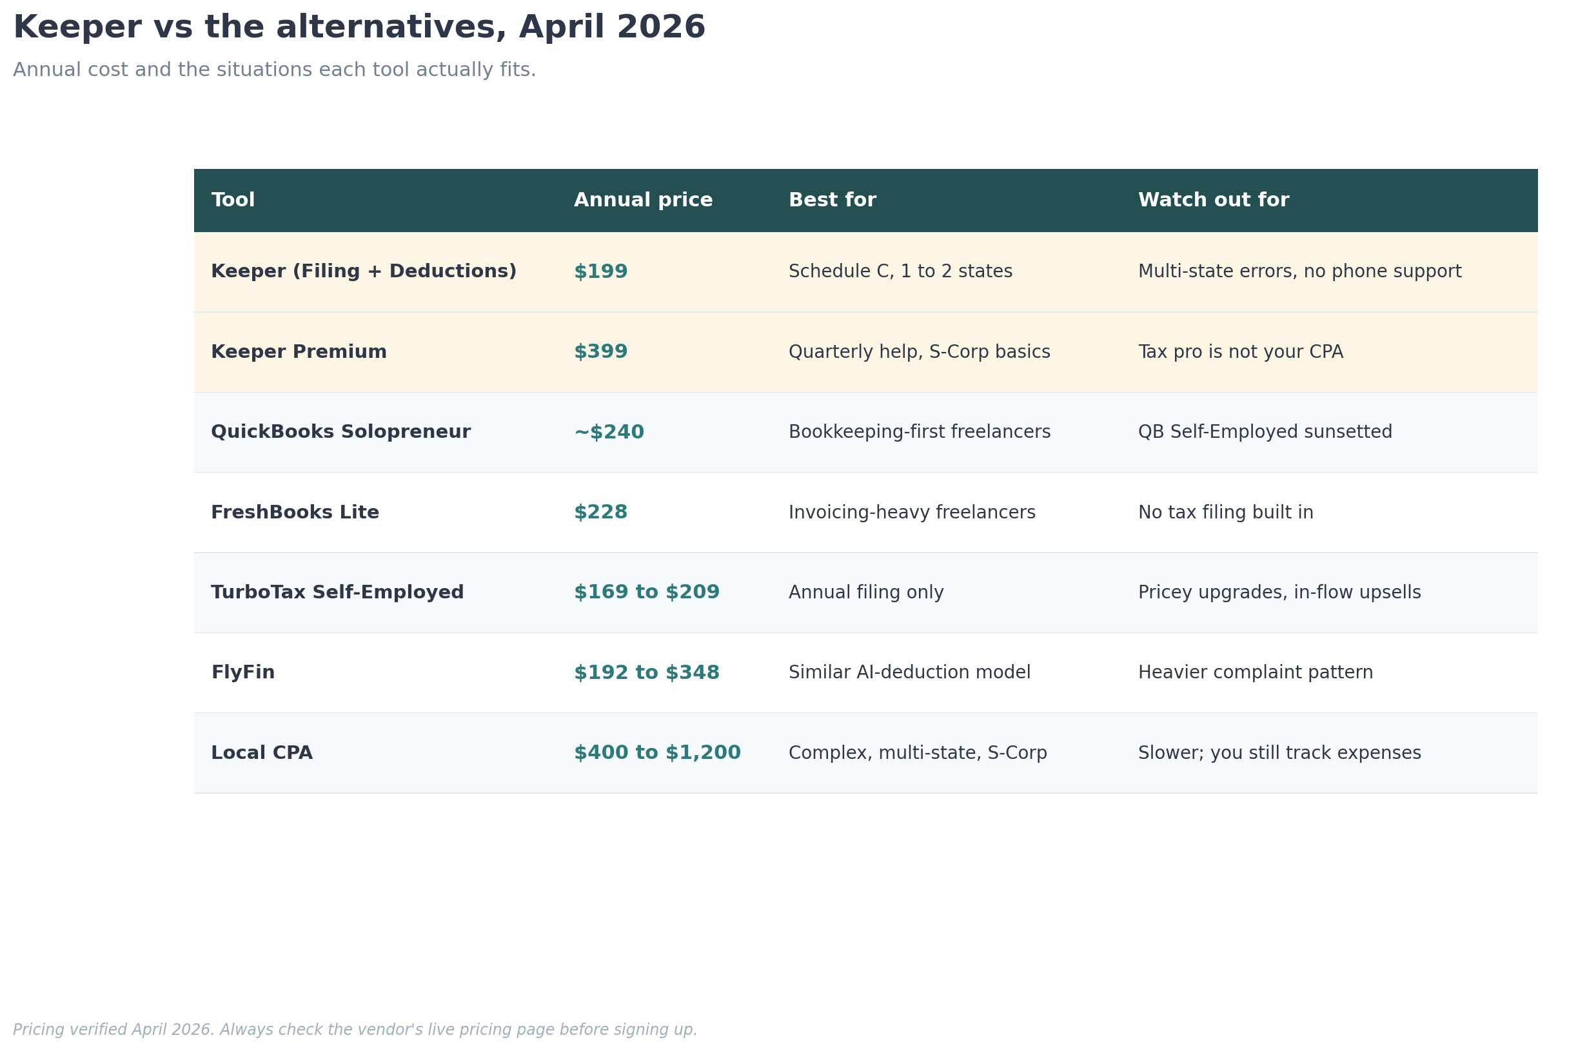This screenshot has width=1578, height=1051.
Task: Click 'Invoicing-heavy freelancers'
Action: [x=912, y=513]
